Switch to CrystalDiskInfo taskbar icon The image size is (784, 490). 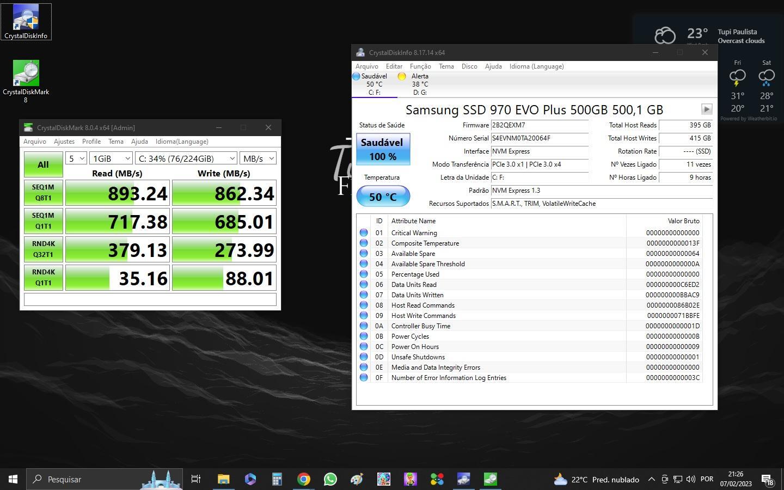(x=463, y=479)
